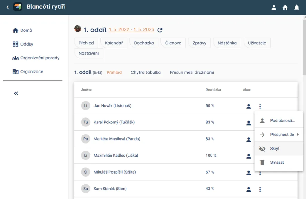Screen dimensions: 306x199
Task: Go to home via top bar house icon
Action: click(x=285, y=7)
